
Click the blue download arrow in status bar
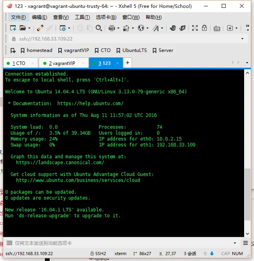click(x=212, y=254)
